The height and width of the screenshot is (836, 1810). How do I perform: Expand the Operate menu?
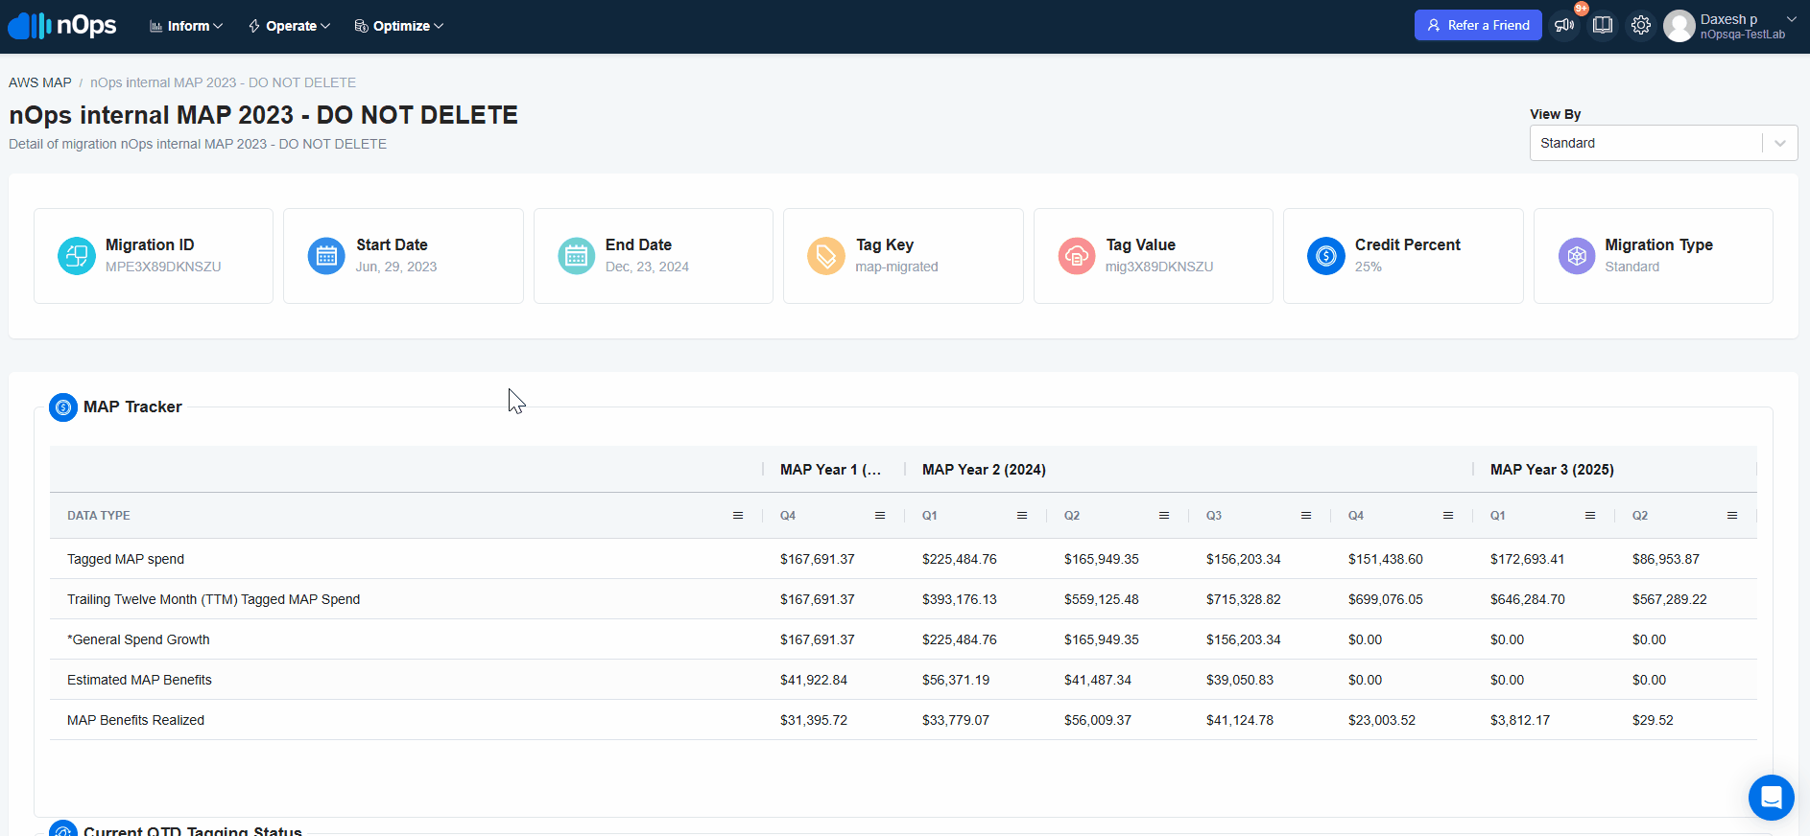[x=289, y=26]
